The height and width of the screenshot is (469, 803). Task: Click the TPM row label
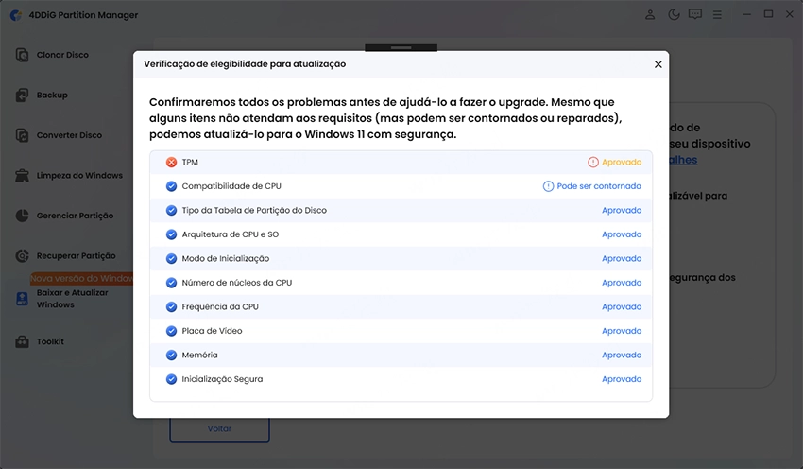[x=190, y=162]
